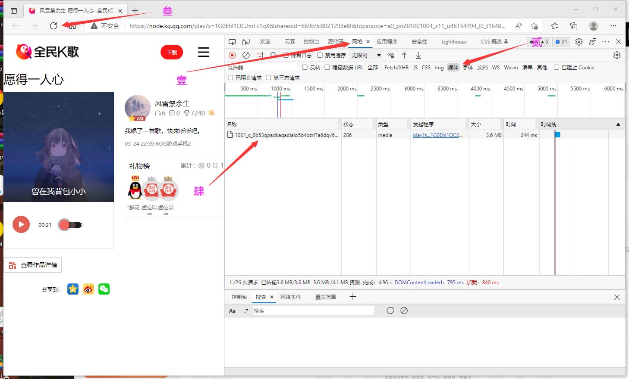Image resolution: width=629 pixels, height=379 pixels.
Task: Open drawer 覆盖范围 tab
Action: click(325, 297)
